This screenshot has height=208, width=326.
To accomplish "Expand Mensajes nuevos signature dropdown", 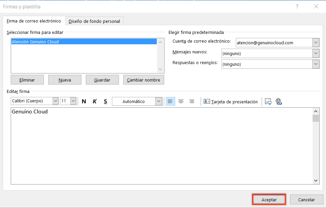I will pos(316,53).
